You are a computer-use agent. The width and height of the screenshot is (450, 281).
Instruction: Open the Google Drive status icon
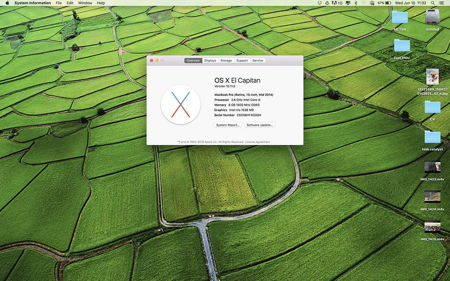327,3
